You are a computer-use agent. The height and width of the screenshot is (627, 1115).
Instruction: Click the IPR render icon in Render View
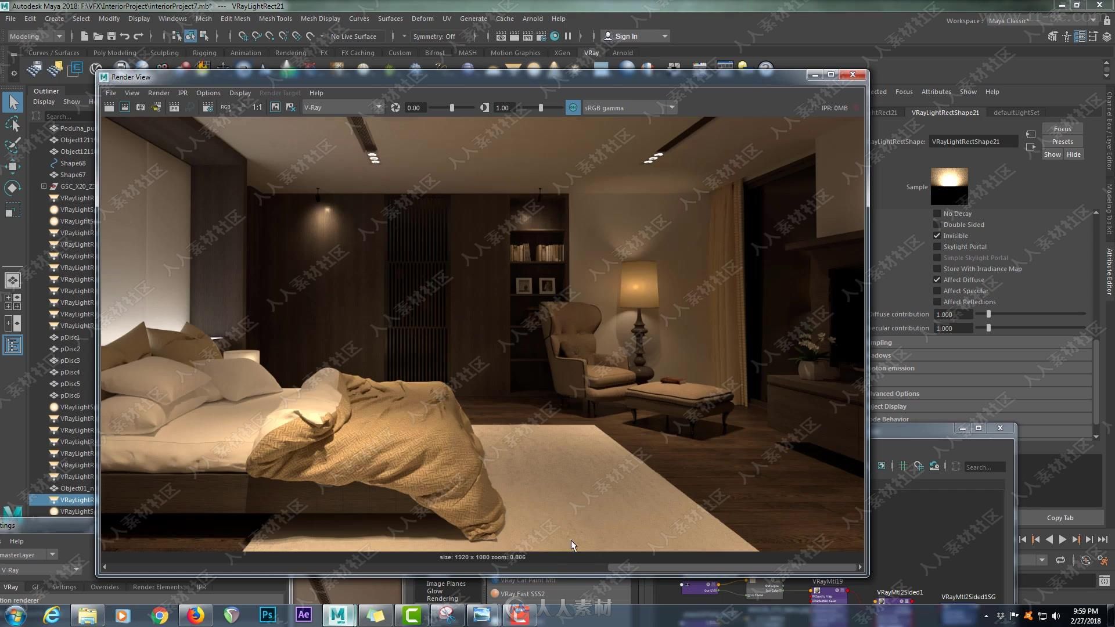click(174, 107)
